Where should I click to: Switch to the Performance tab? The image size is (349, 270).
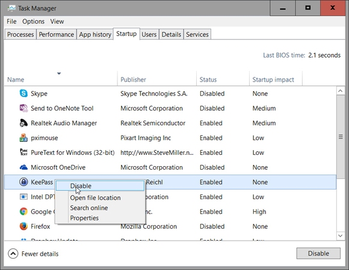(x=57, y=34)
